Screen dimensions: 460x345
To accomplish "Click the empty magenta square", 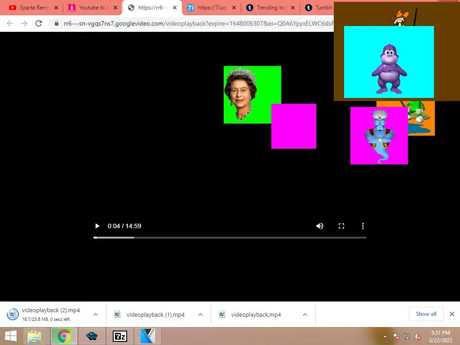I will pyautogui.click(x=294, y=126).
